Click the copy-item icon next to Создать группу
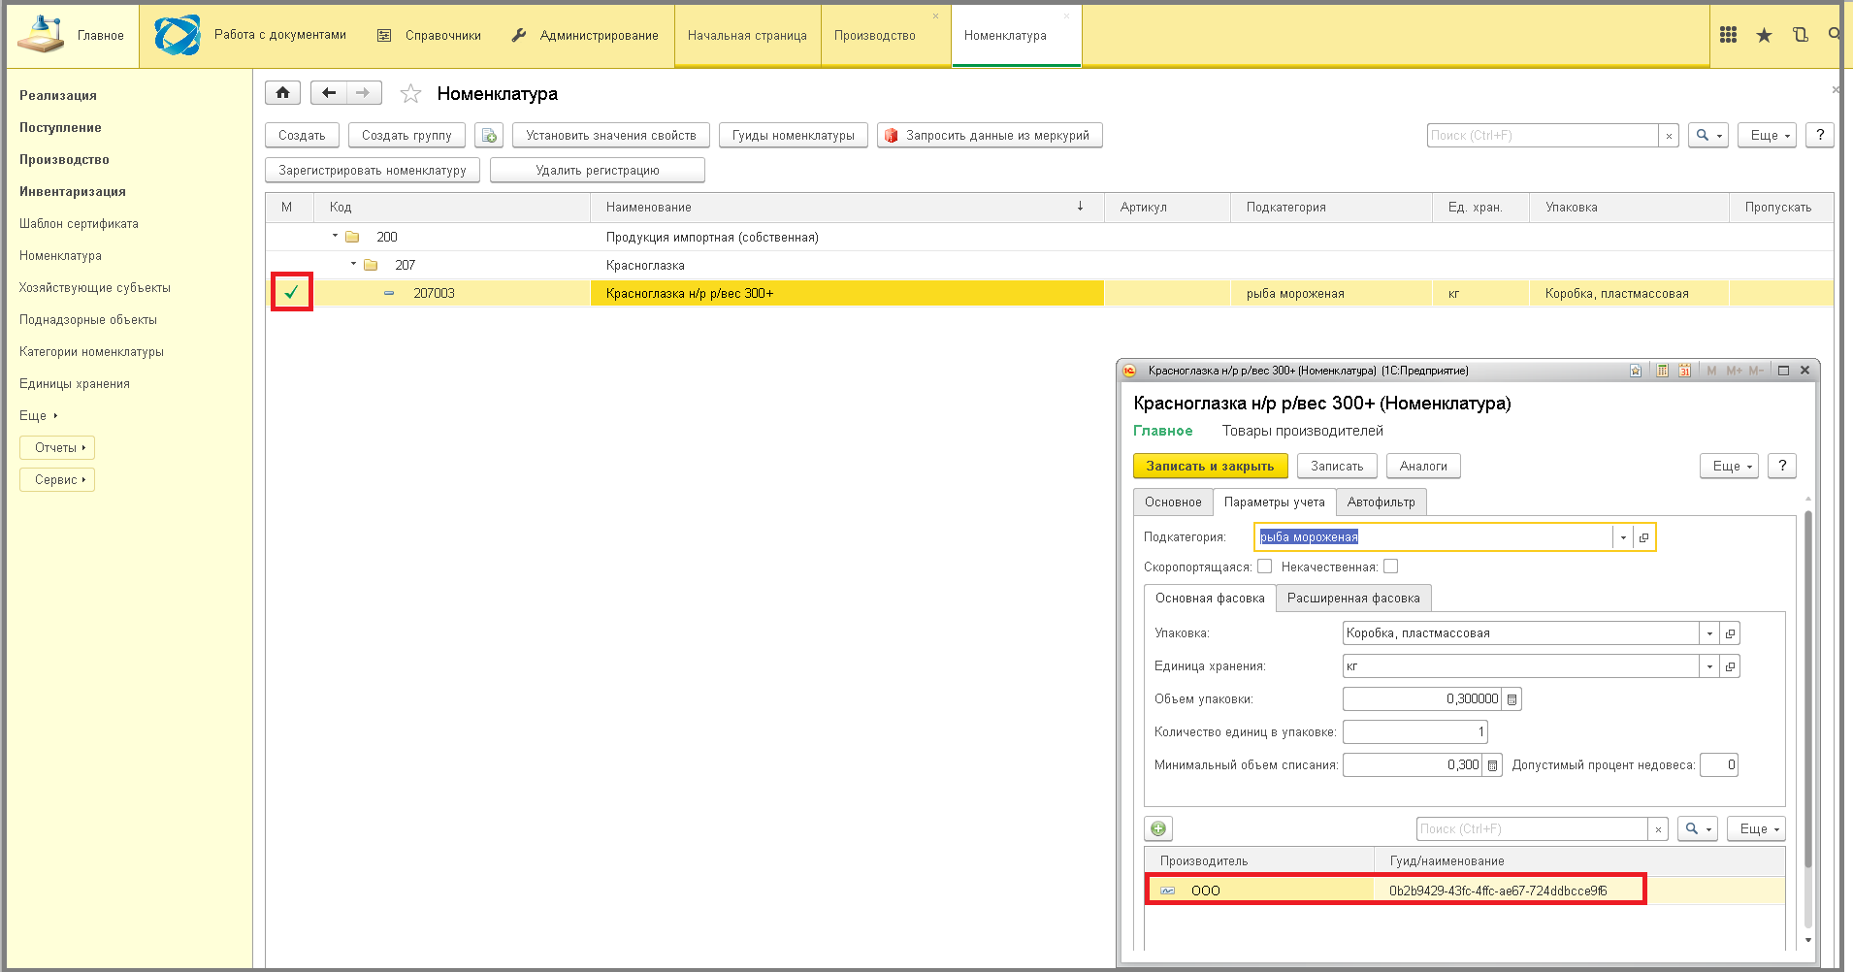 (489, 135)
